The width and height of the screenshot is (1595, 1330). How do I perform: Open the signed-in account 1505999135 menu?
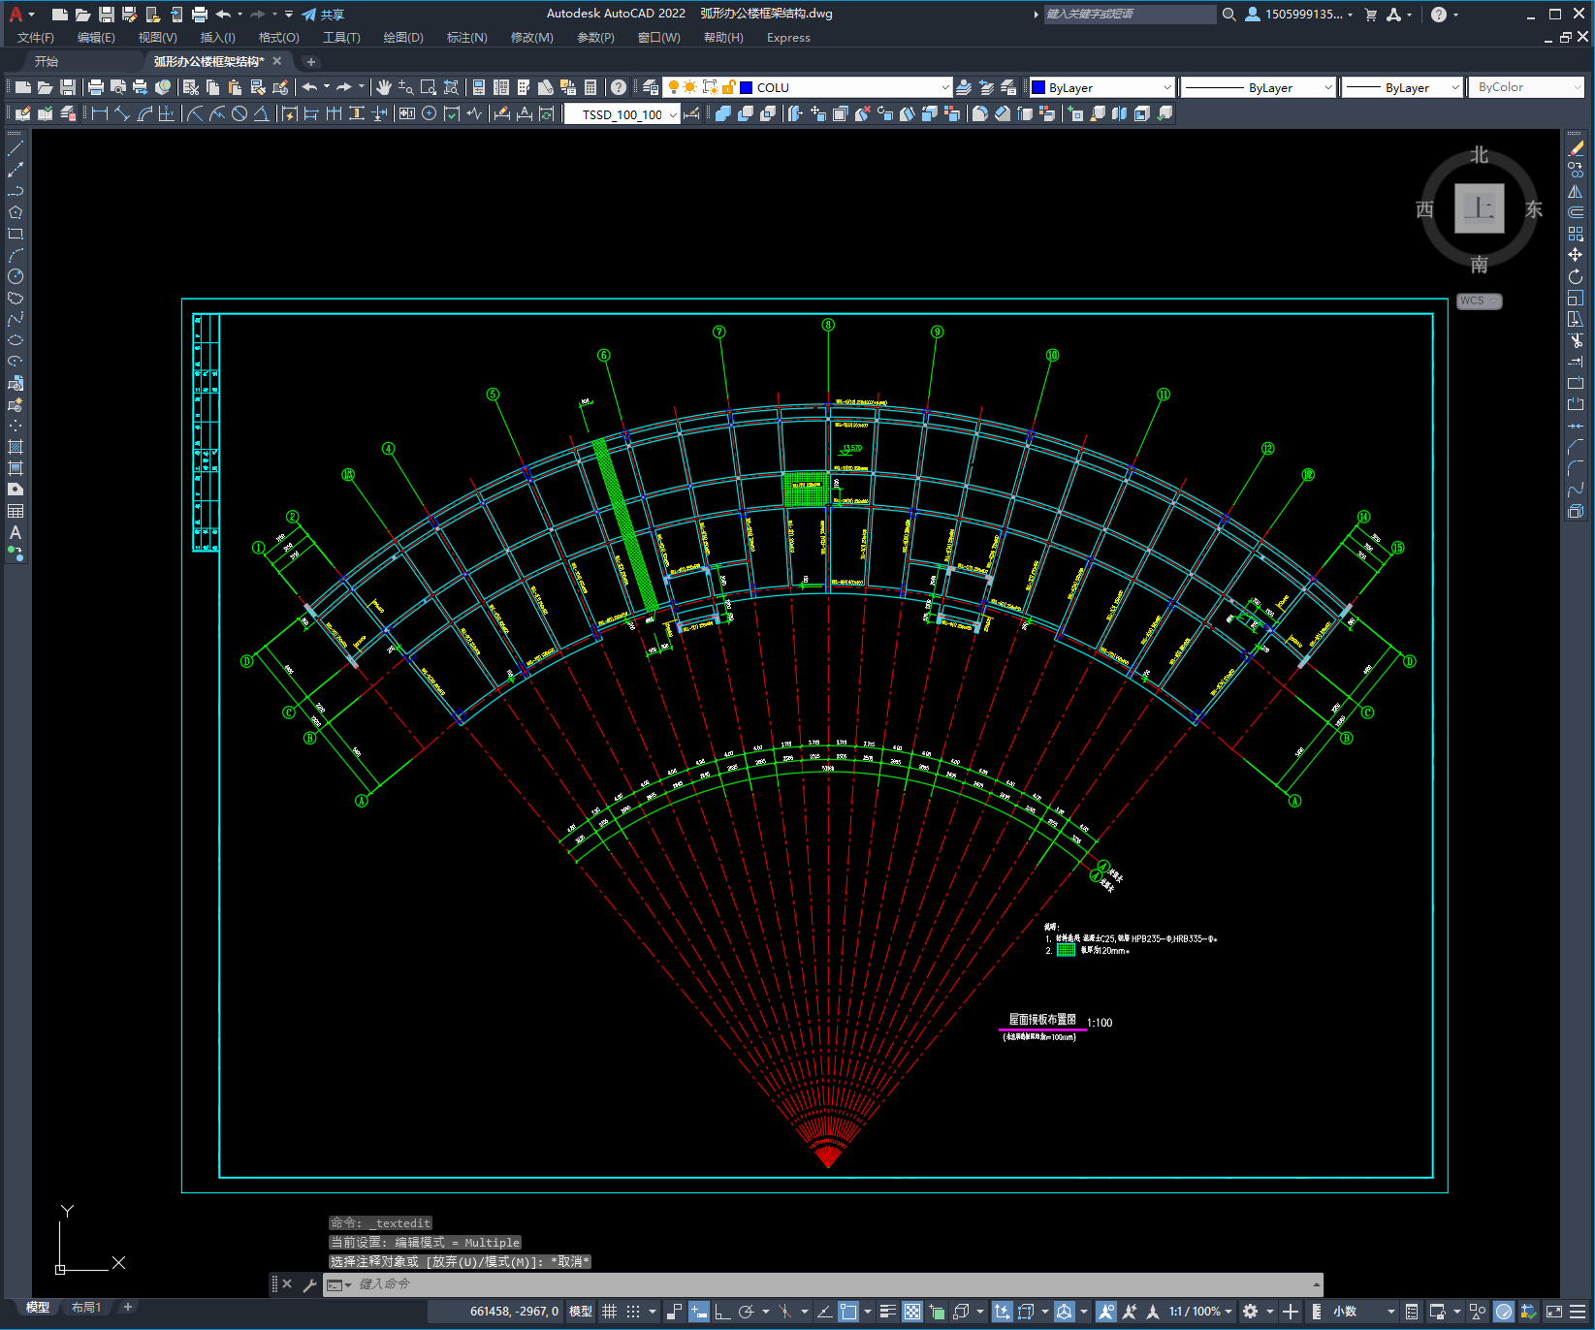coord(1299,15)
